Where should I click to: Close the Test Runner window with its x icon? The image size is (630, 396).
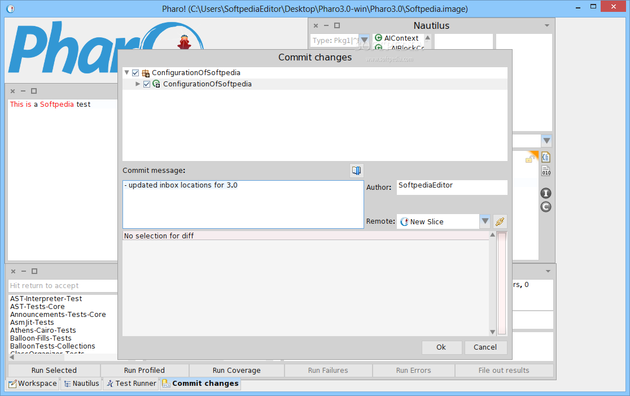point(13,271)
